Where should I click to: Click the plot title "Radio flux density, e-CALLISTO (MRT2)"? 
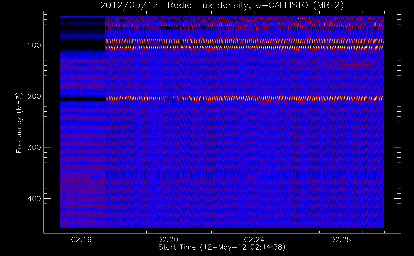click(255, 5)
